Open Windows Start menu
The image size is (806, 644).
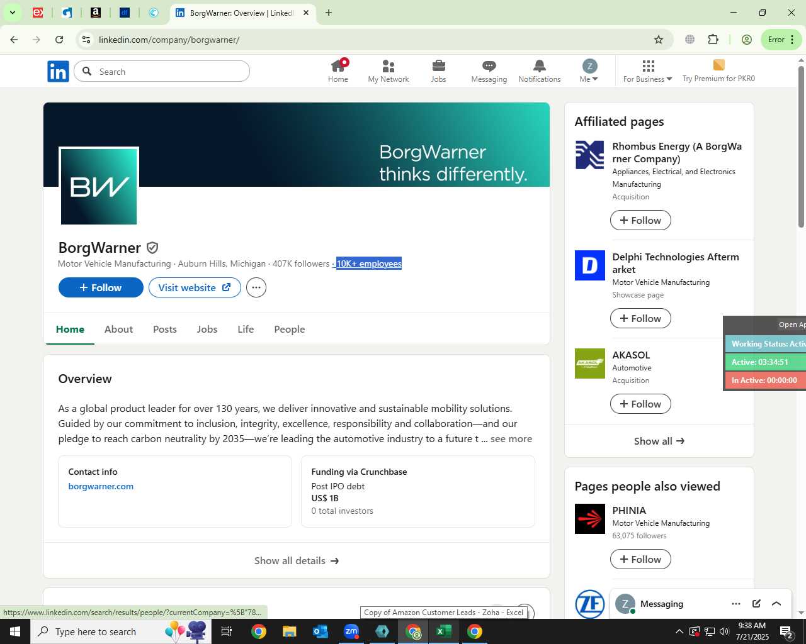[x=15, y=631]
